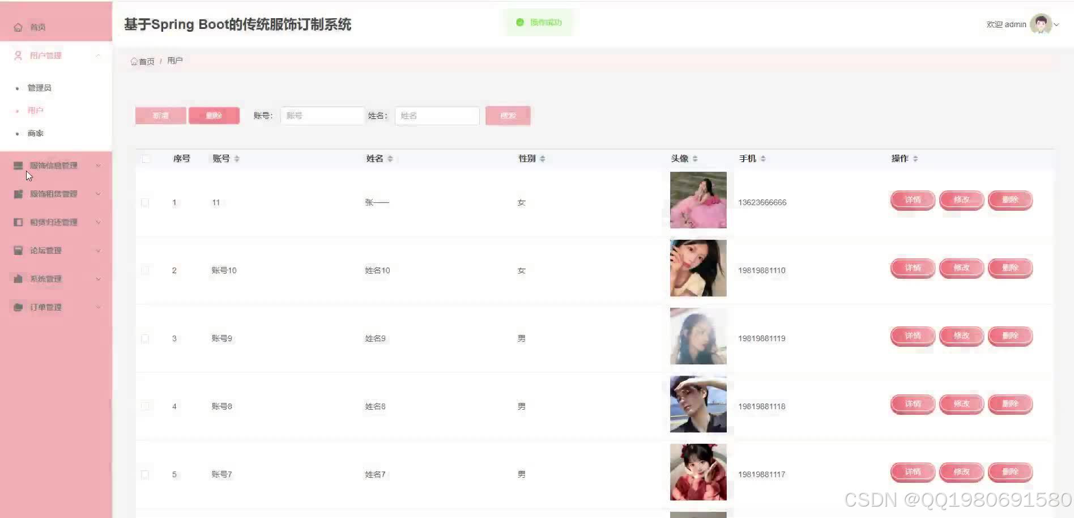Viewport: 1074px width, 518px height.
Task: Expand the 租赁归还管理 chevron
Action: click(98, 222)
